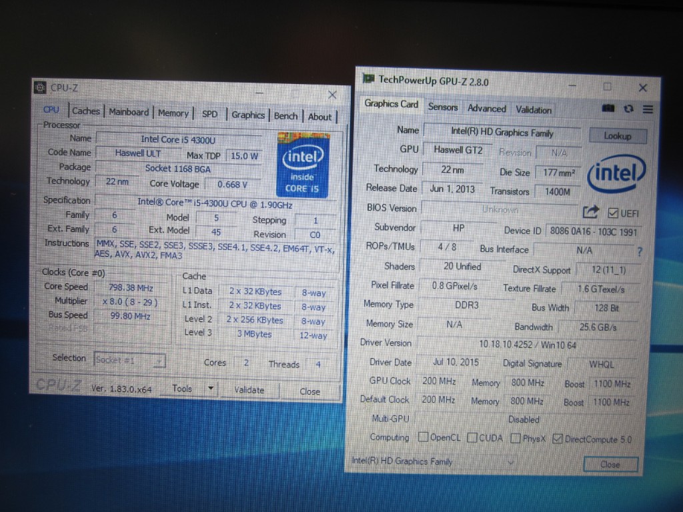Switch to the Caches tab in CPU-Z

pyautogui.click(x=86, y=111)
